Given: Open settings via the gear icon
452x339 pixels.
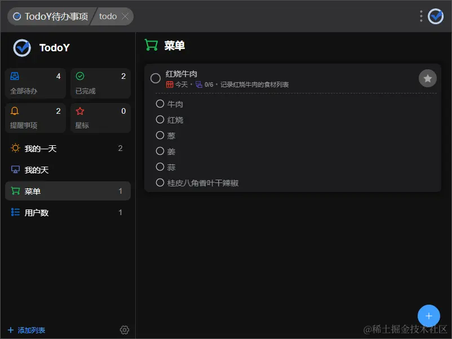Looking at the screenshot, I should pos(125,330).
